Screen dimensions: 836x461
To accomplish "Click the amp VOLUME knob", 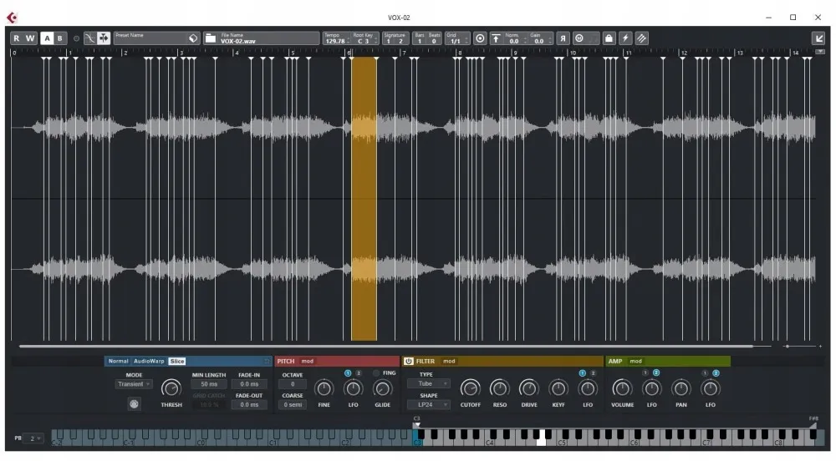I will tap(622, 388).
